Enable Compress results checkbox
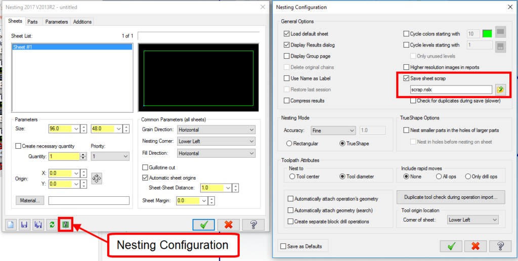Screen dimensions: 518x261 point(286,101)
